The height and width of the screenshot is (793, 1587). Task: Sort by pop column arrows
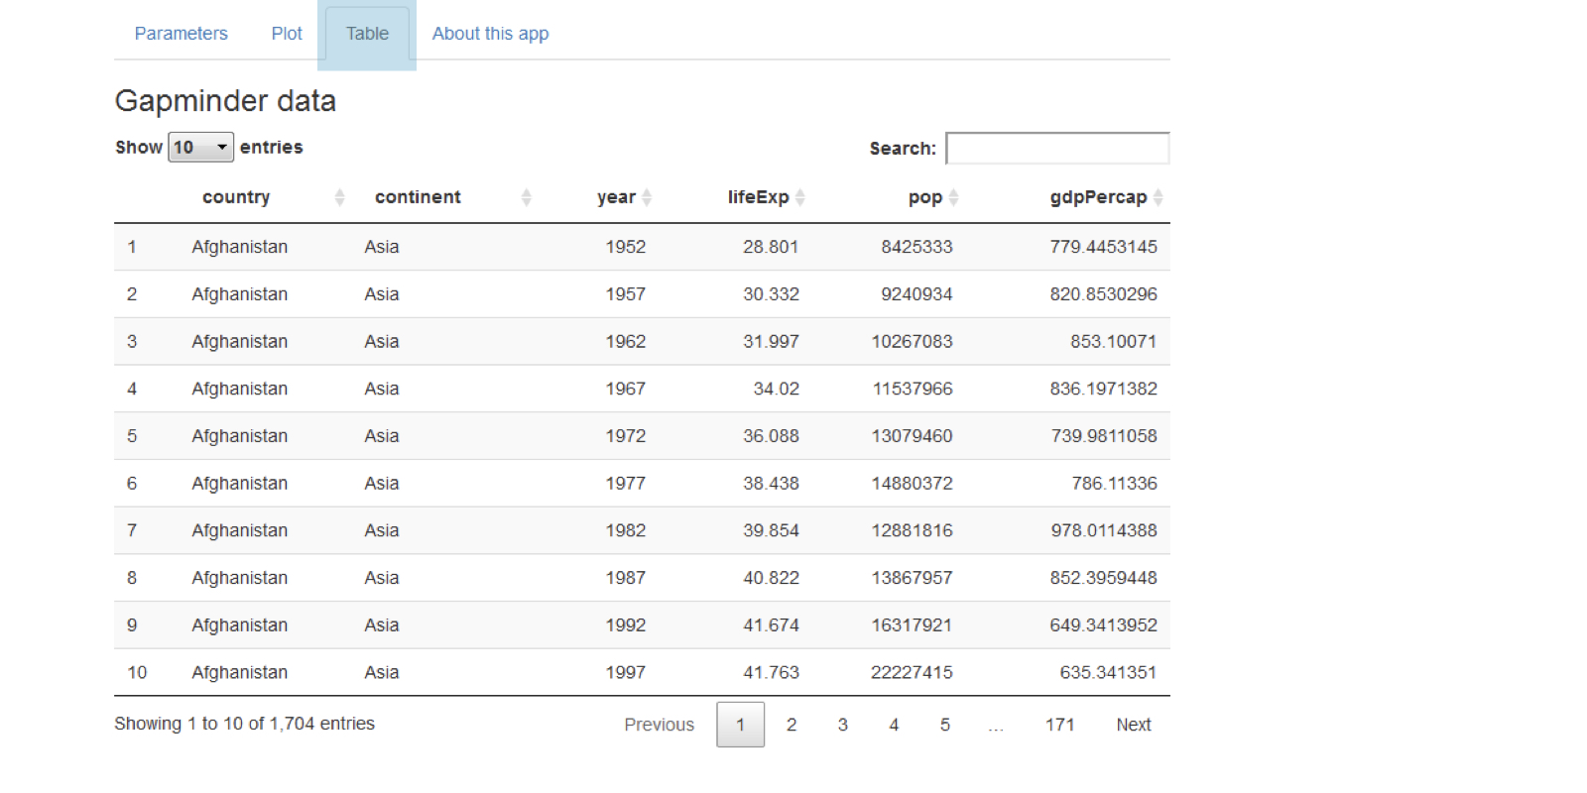click(x=953, y=197)
